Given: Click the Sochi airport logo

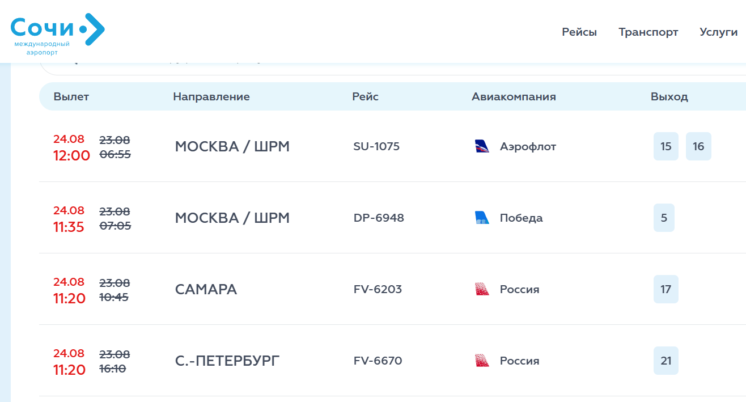Looking at the screenshot, I should coord(58,34).
